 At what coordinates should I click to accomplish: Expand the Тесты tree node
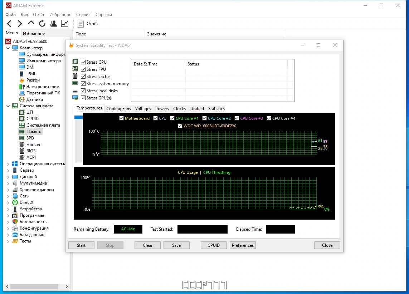(8, 241)
